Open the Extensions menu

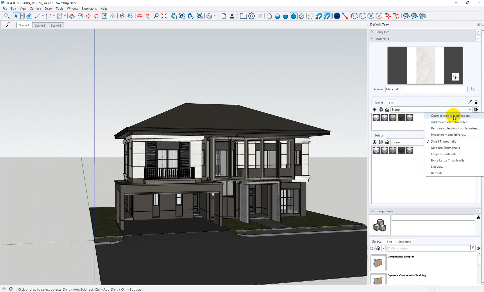(x=89, y=8)
